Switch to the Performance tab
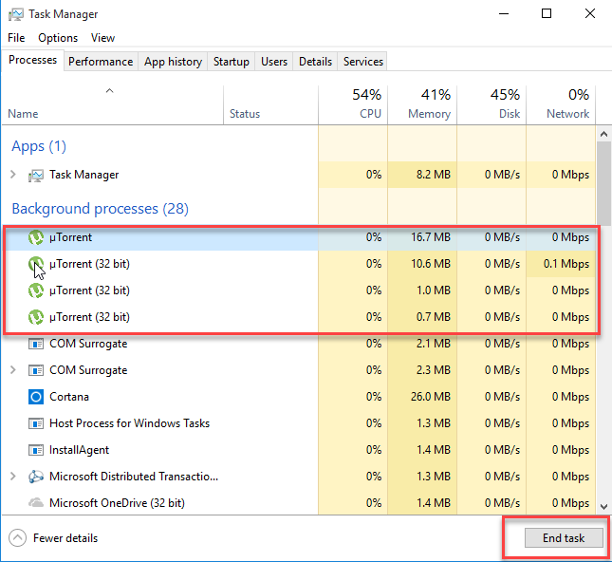The width and height of the screenshot is (612, 562). tap(101, 62)
